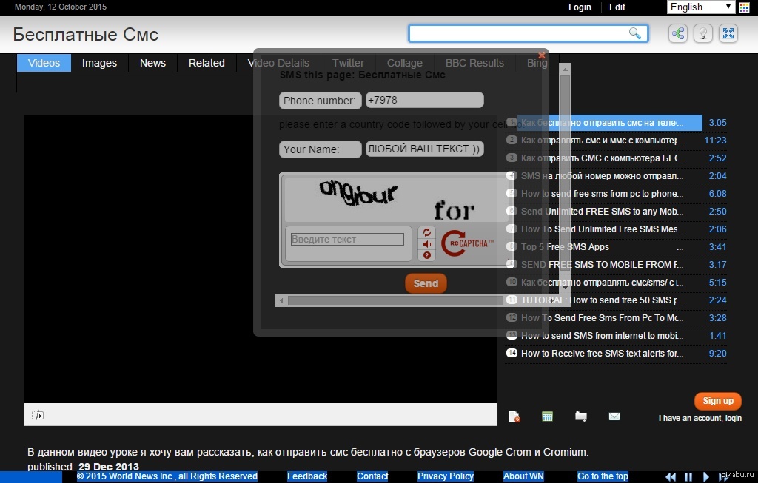Open the About WN footer link
The height and width of the screenshot is (483, 758).
click(523, 476)
